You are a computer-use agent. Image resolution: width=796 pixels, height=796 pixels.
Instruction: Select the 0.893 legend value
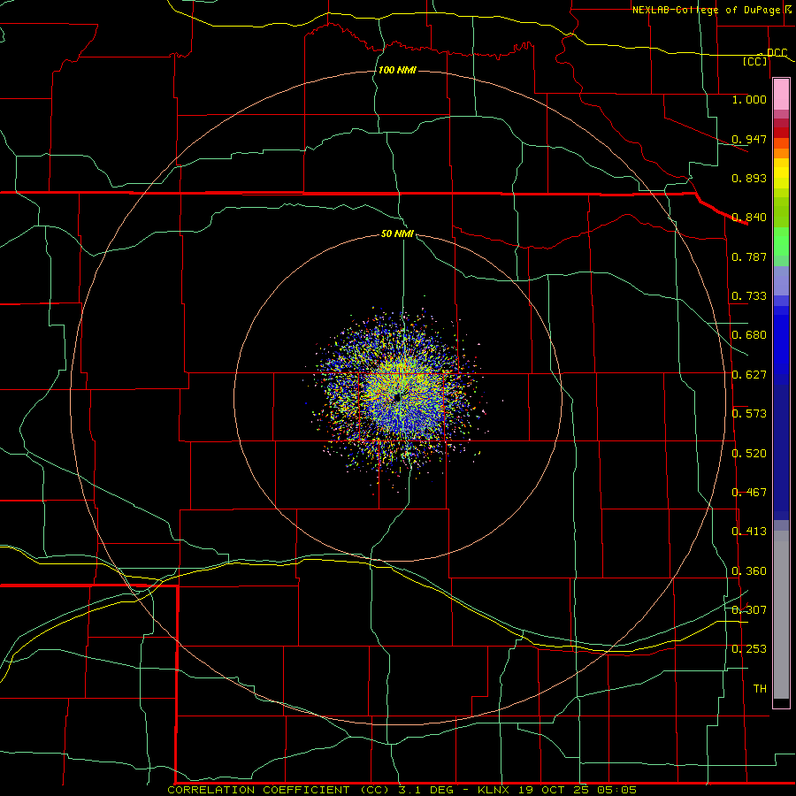[x=749, y=178]
